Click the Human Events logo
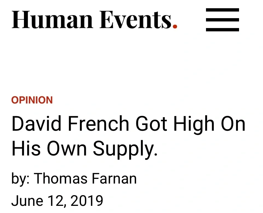Screen dimensions: 263x213 coord(94,20)
